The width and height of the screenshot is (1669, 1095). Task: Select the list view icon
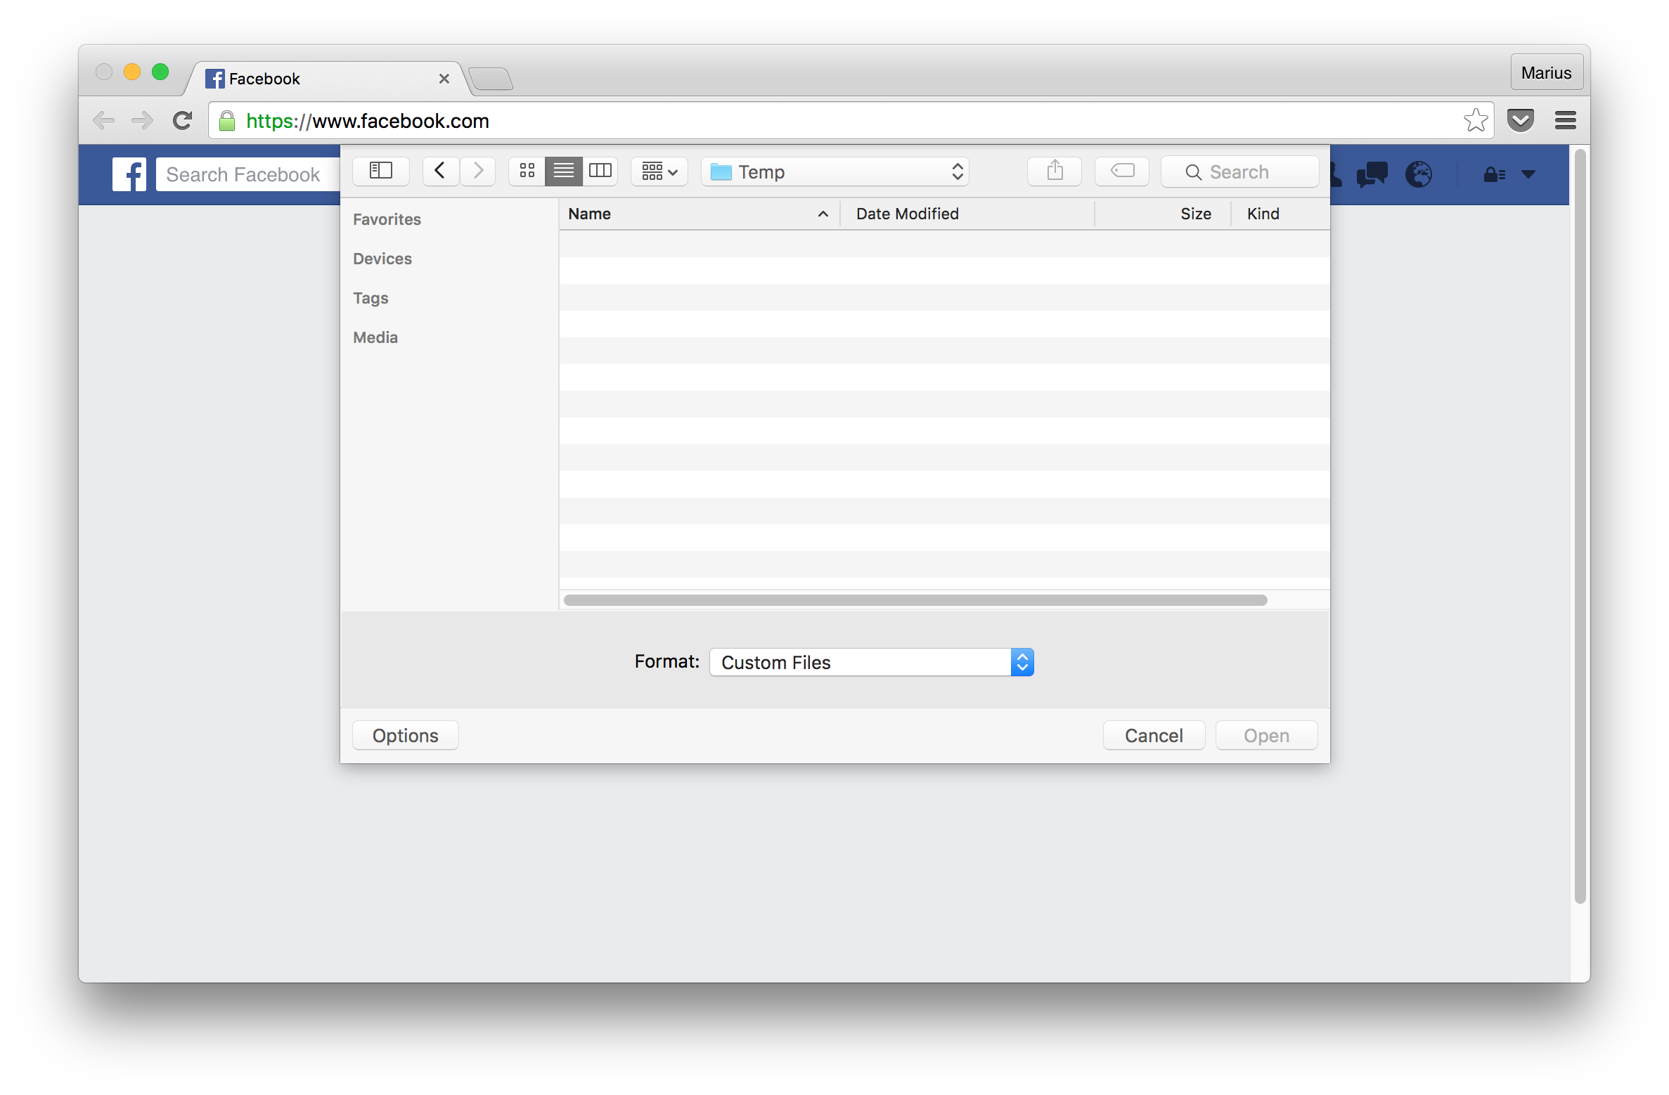[565, 171]
